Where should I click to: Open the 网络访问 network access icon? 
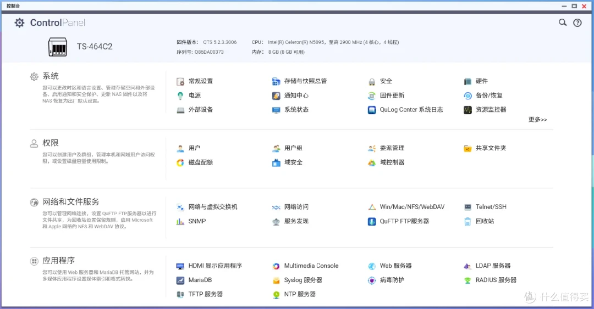point(276,207)
